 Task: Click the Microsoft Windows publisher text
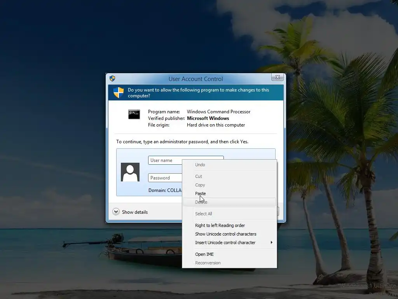208,118
